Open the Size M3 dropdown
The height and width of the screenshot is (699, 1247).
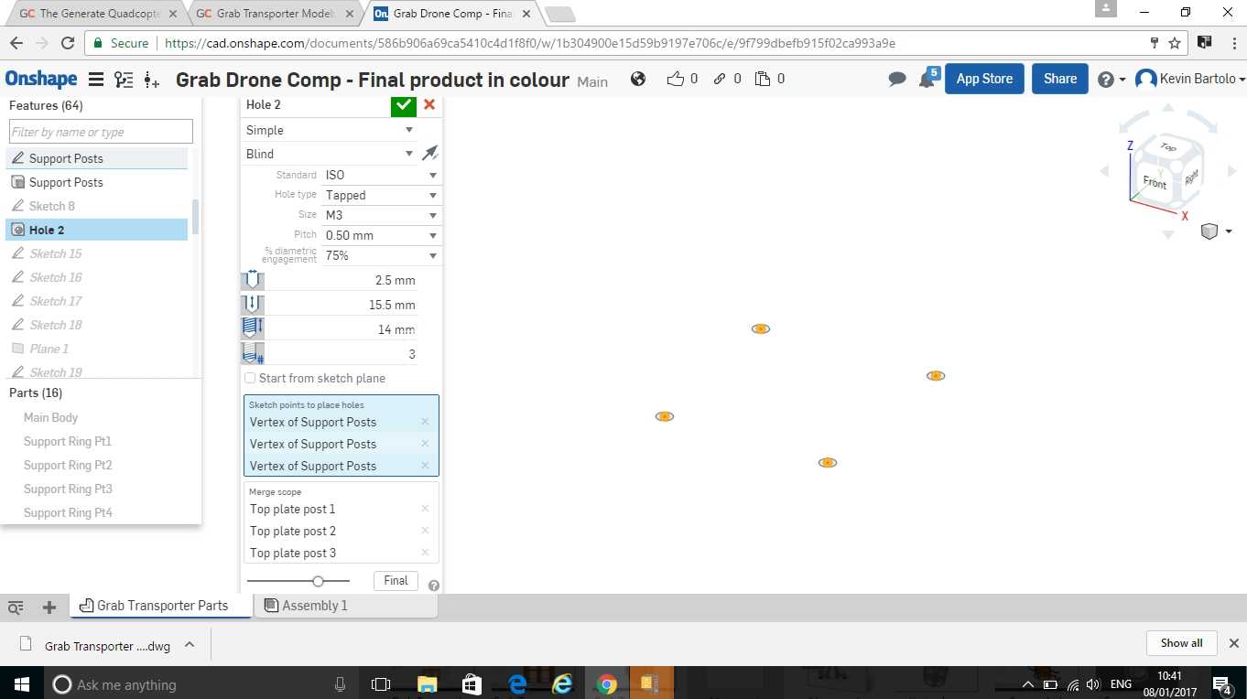tap(382, 215)
